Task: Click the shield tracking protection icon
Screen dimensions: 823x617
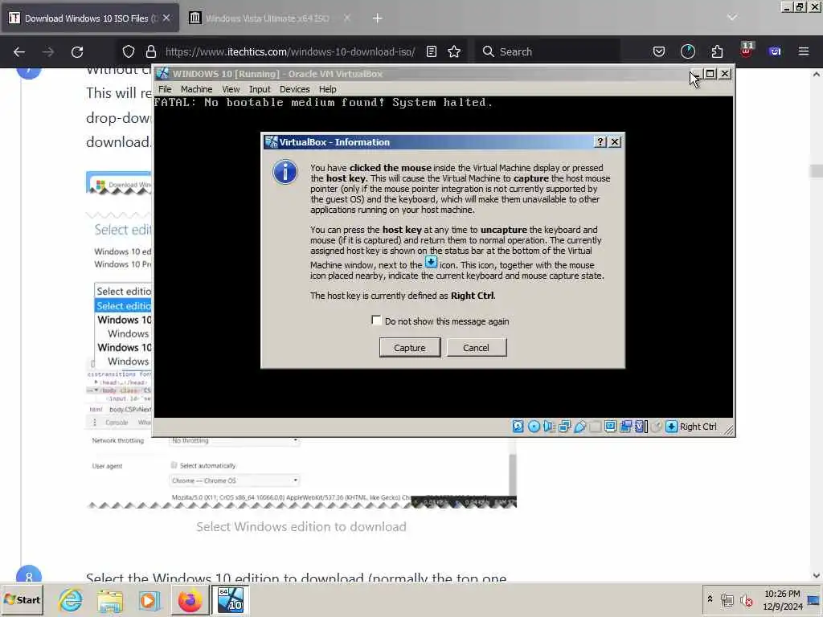Action: tap(128, 51)
